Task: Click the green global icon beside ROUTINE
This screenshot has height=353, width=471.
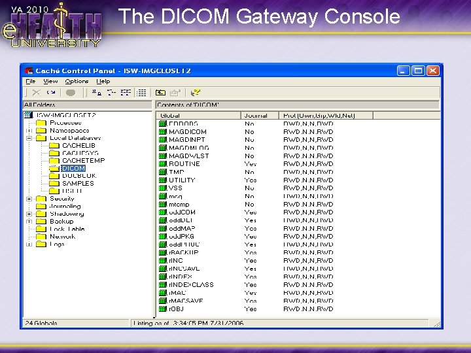Action: 162,164
